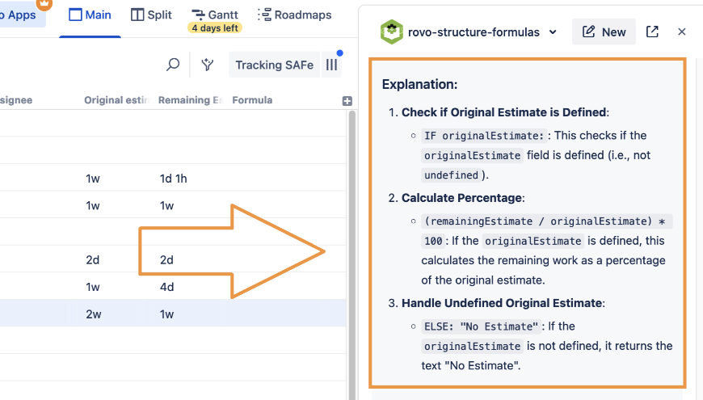This screenshot has height=400, width=703.
Task: Open the Gantt view tab
Action: pyautogui.click(x=215, y=15)
